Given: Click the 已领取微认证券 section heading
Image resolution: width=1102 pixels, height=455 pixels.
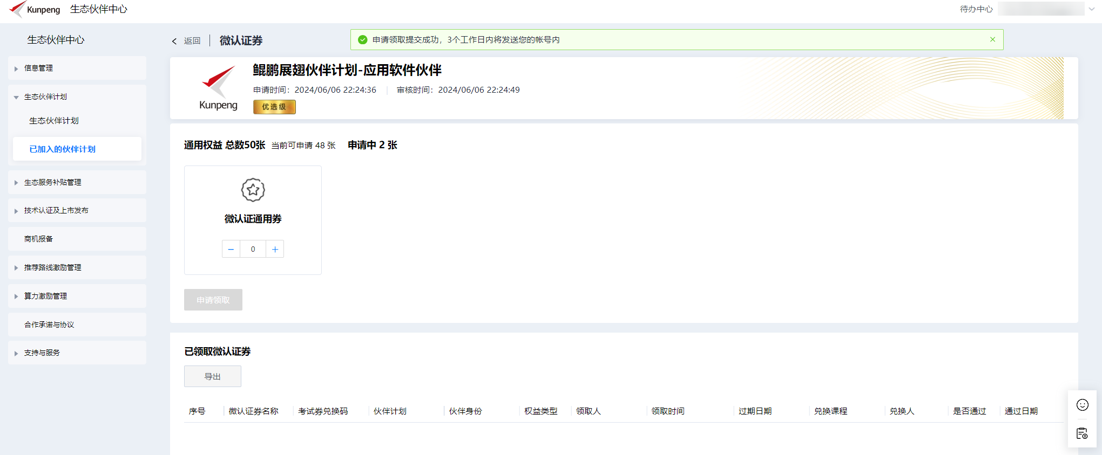Looking at the screenshot, I should [x=218, y=351].
